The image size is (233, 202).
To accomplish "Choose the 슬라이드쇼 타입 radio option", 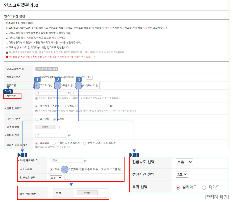I will [78, 86].
